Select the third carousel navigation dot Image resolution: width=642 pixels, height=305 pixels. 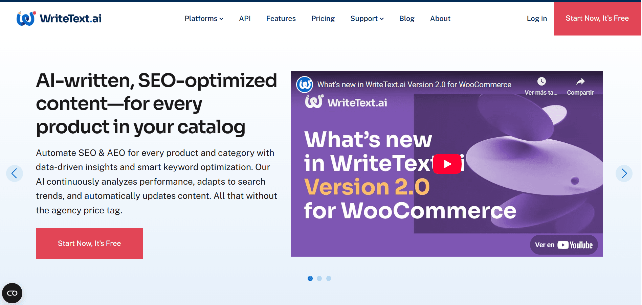pos(329,278)
